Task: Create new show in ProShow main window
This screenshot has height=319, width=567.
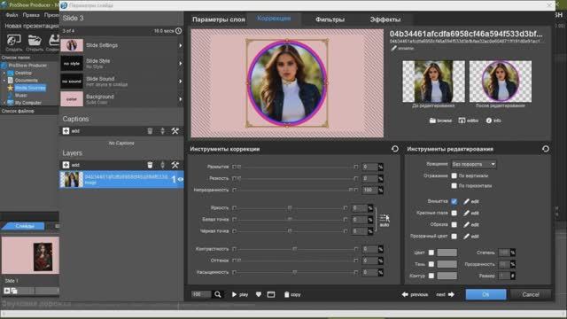Action: (14, 43)
